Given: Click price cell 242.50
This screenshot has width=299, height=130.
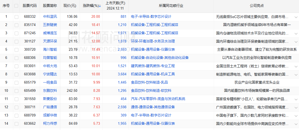Looking at the screenshot, I should pyautogui.click(x=72, y=91).
